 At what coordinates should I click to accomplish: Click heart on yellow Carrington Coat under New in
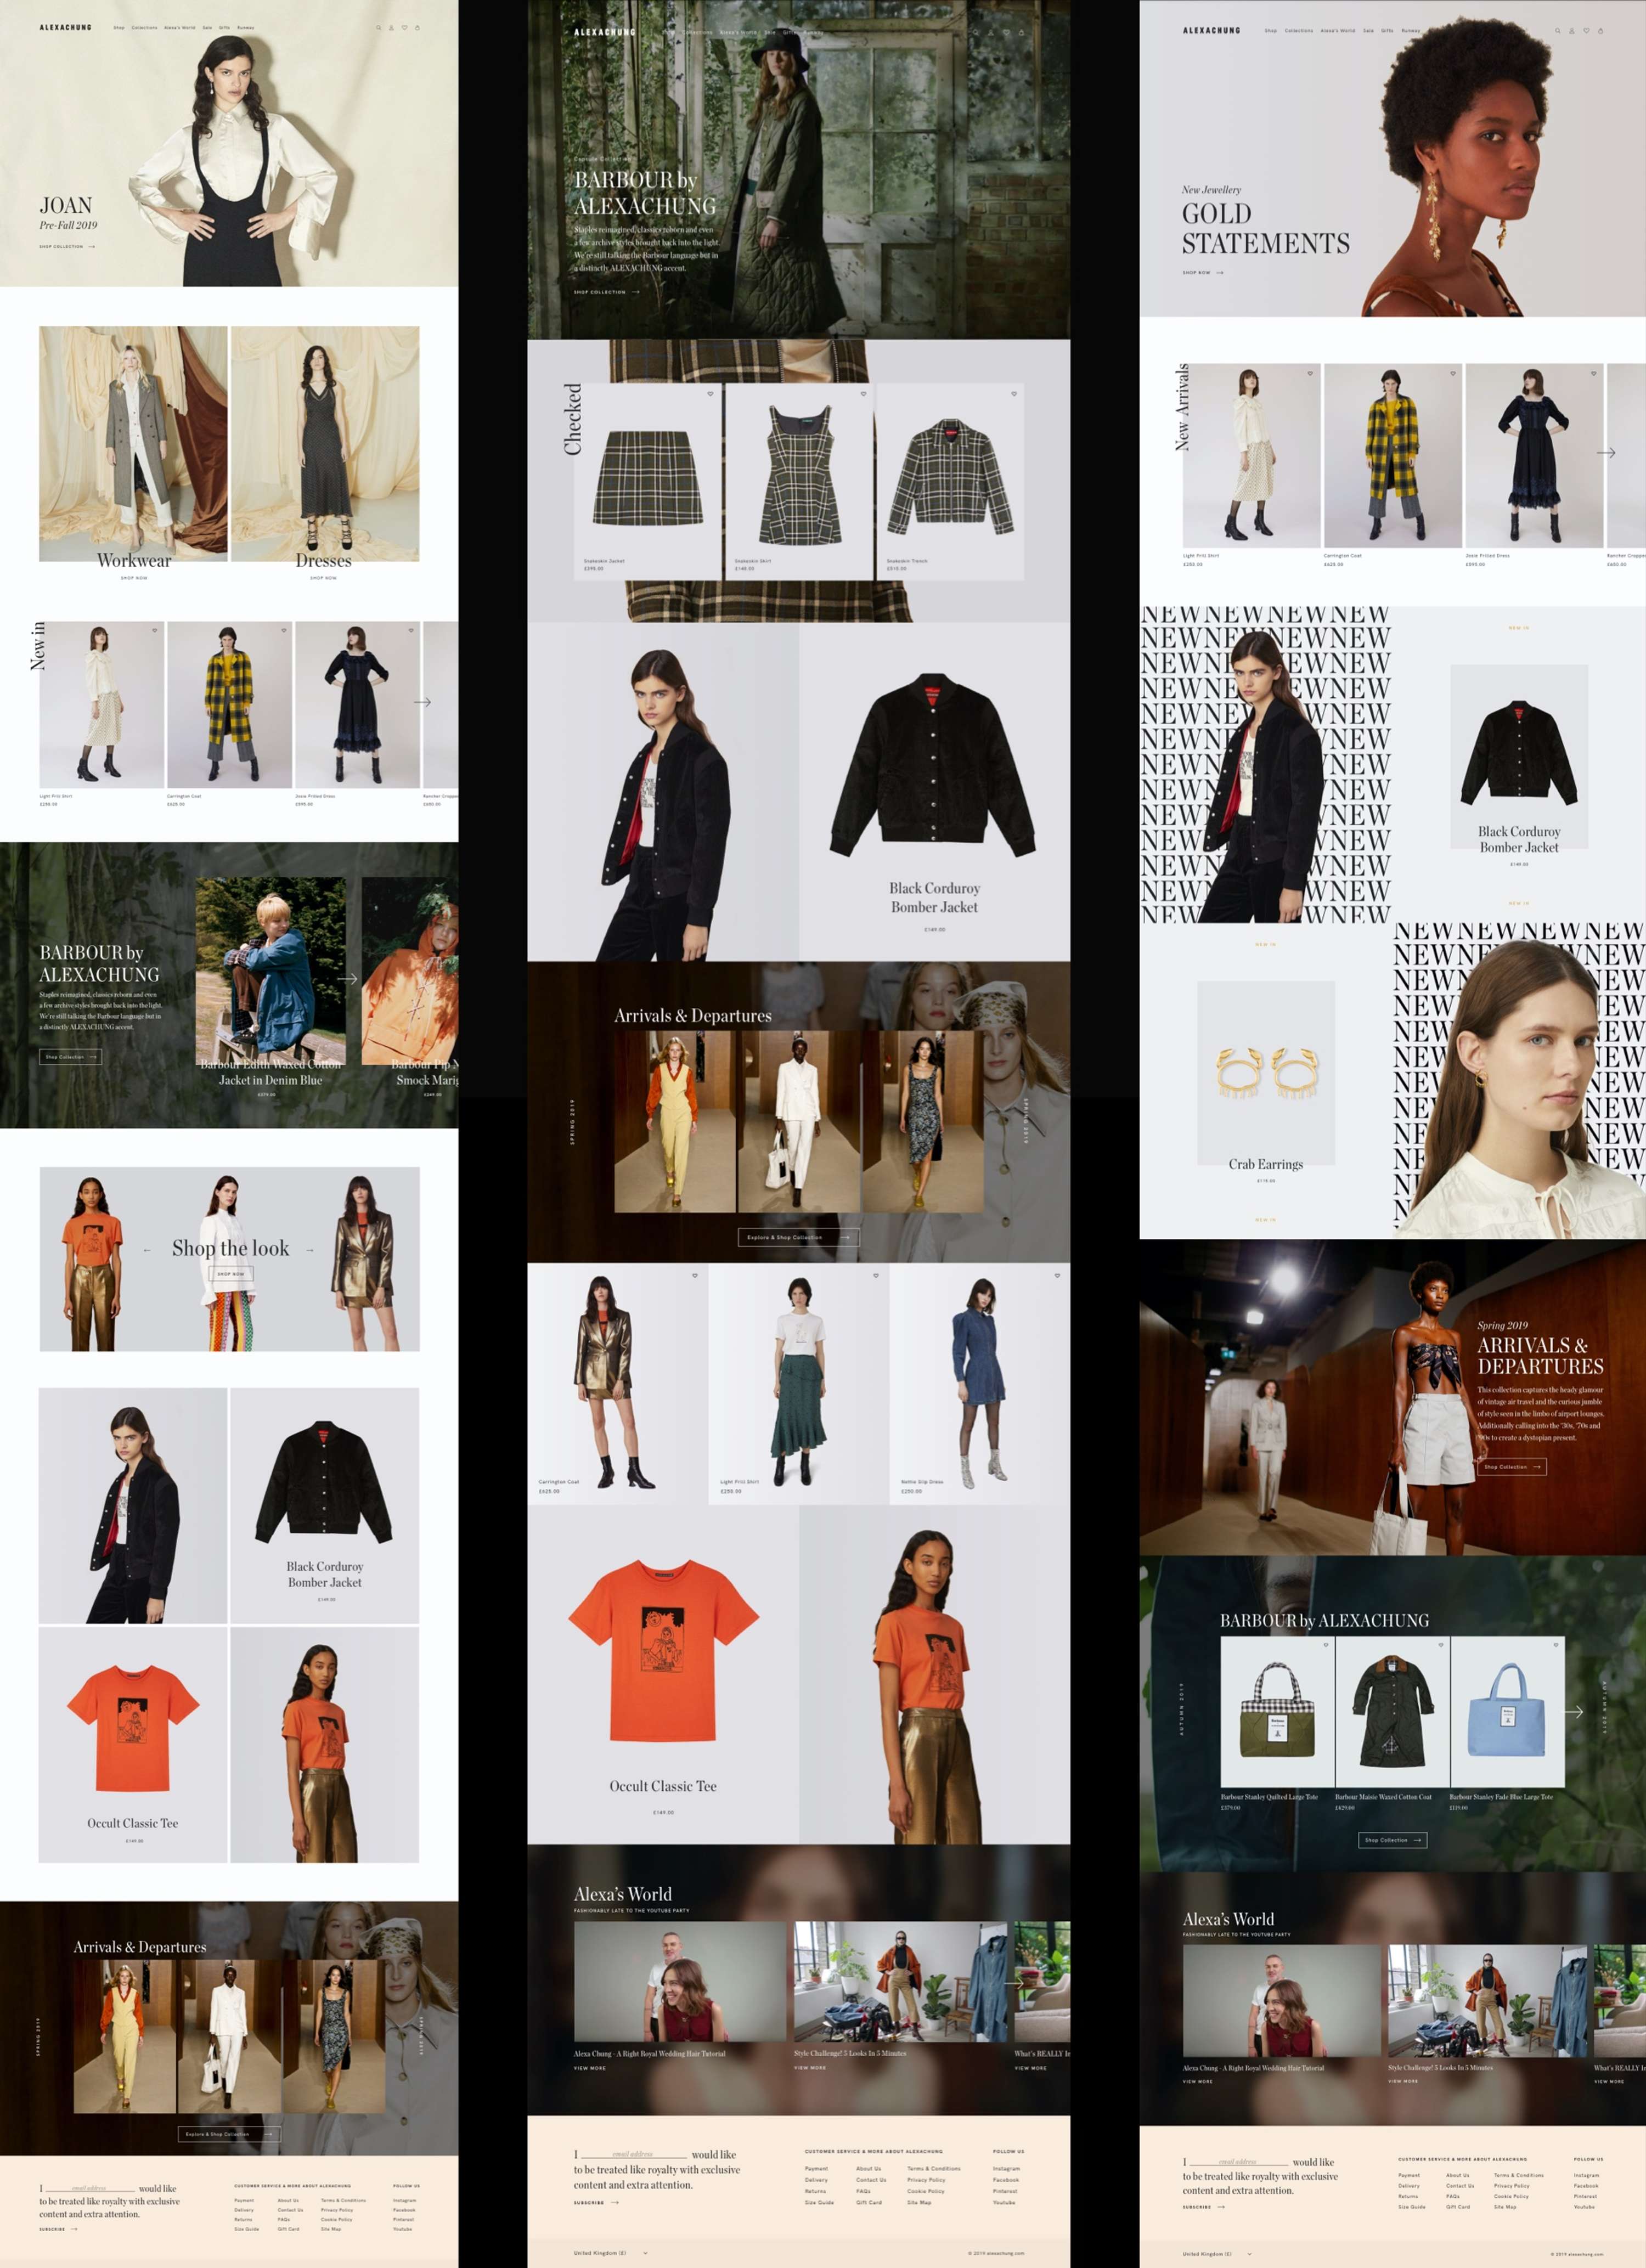(283, 630)
